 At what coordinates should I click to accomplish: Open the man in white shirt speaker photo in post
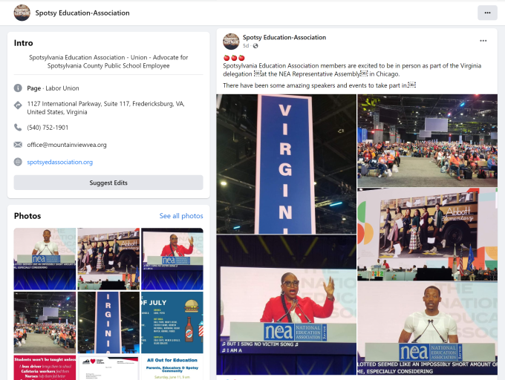pos(427,328)
